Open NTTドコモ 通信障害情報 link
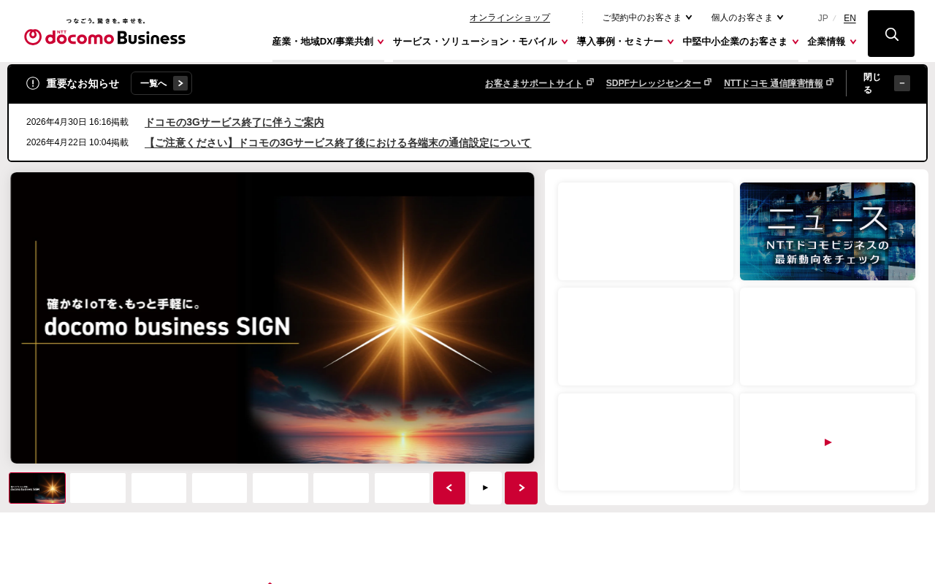This screenshot has width=935, height=584. (778, 83)
